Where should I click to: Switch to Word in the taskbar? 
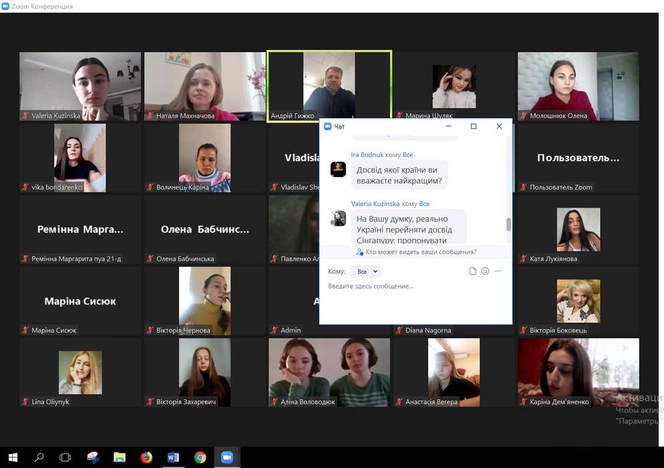coord(173,457)
